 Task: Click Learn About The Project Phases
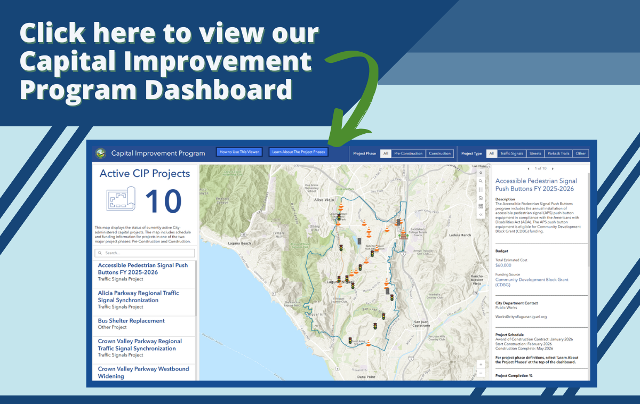tap(299, 151)
